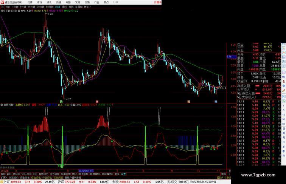Open the 设置 indicator settings
286x184 pixels.
pos(123,174)
